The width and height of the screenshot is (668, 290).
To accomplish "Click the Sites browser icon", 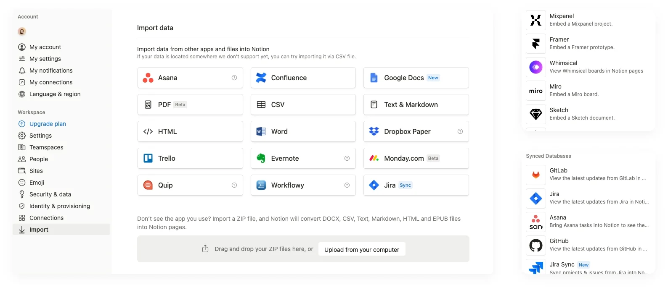I will point(22,171).
